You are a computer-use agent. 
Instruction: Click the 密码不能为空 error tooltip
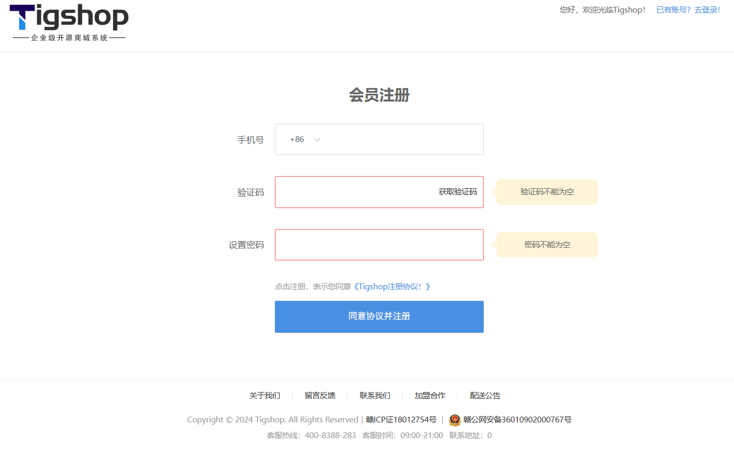coord(547,245)
